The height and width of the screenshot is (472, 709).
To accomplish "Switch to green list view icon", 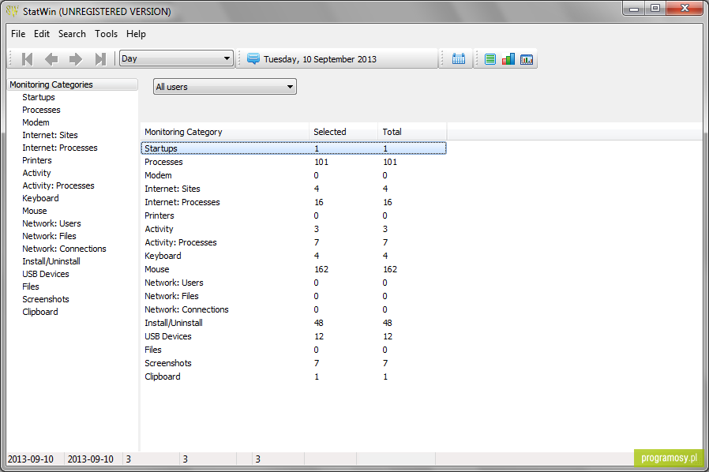I will 490,58.
